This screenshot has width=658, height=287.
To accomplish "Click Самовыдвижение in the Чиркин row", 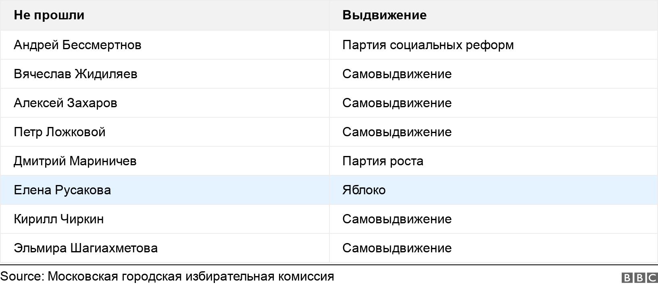I will pos(397,219).
